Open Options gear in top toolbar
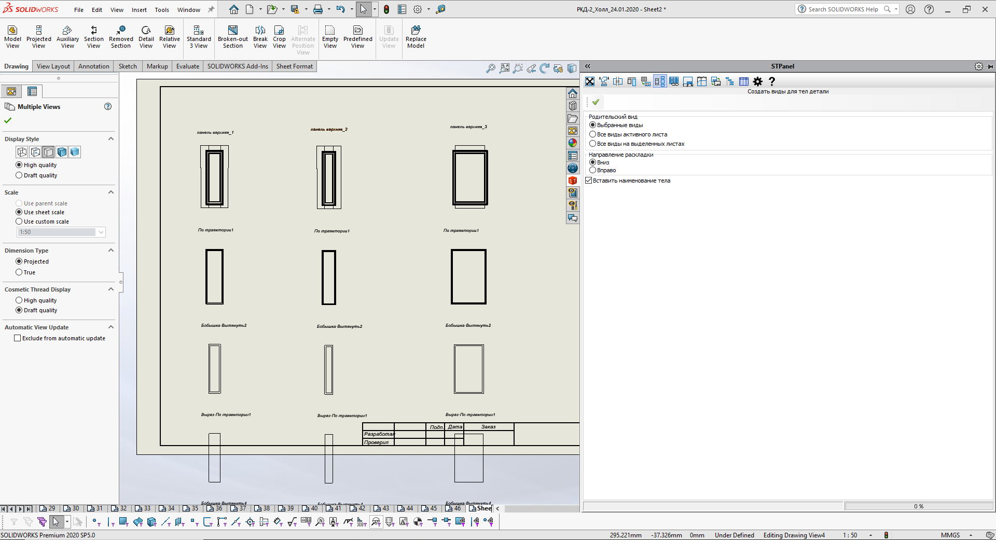Screen dimensions: 996x540 tap(418, 9)
